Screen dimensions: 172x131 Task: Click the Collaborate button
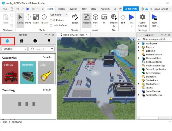point(131,9)
